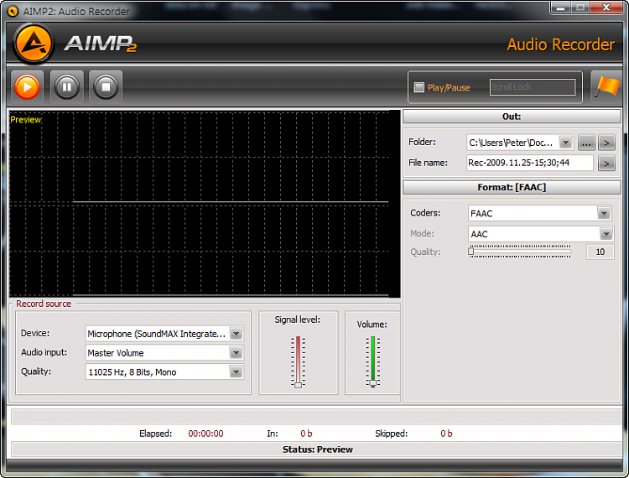629x478 pixels.
Task: Click the > button beside File name
Action: pos(606,164)
